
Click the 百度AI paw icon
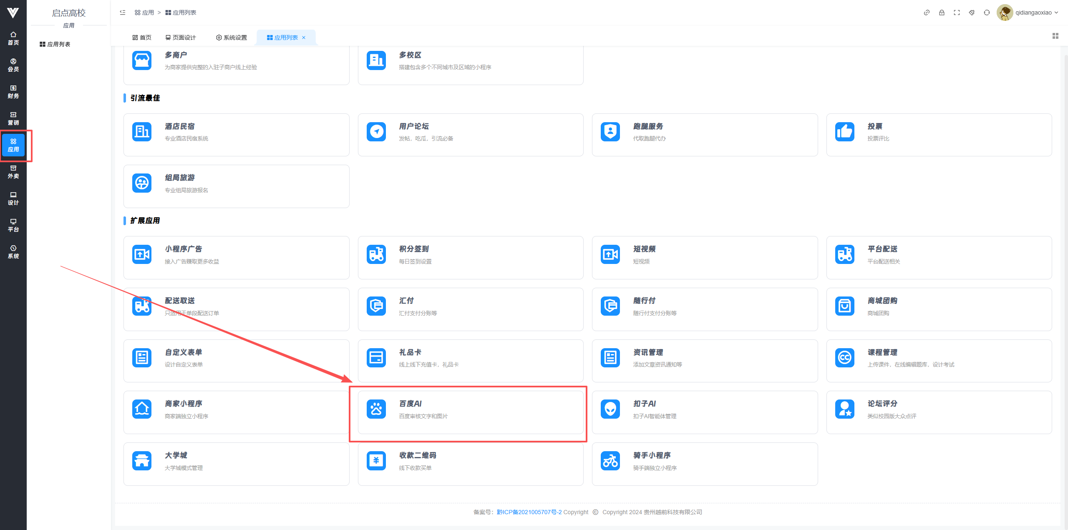coord(376,409)
